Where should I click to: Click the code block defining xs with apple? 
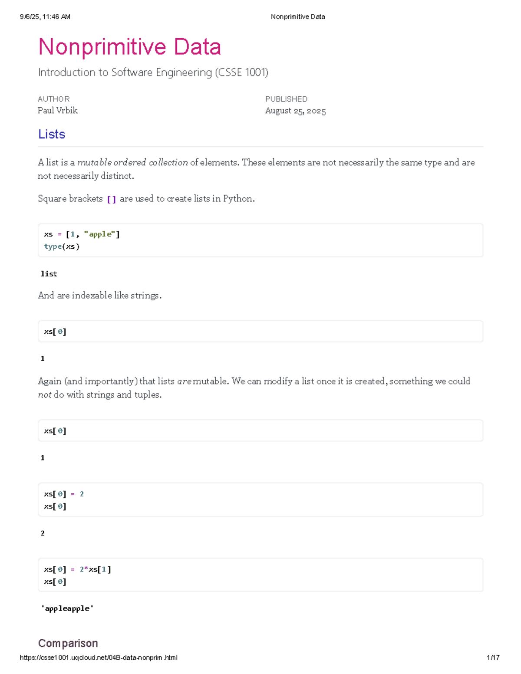point(260,240)
